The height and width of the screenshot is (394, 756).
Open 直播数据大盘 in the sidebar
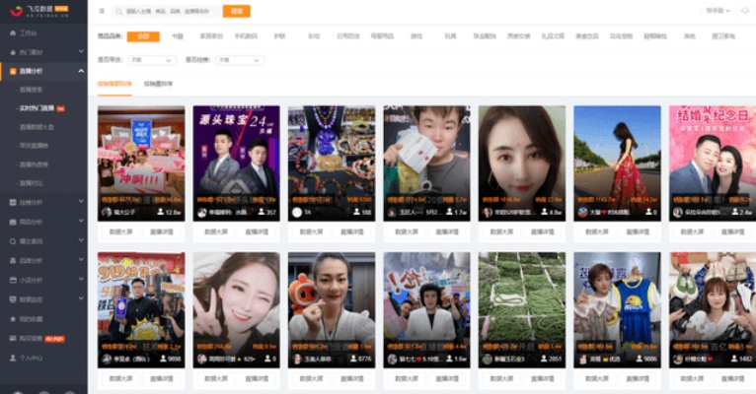coord(37,127)
